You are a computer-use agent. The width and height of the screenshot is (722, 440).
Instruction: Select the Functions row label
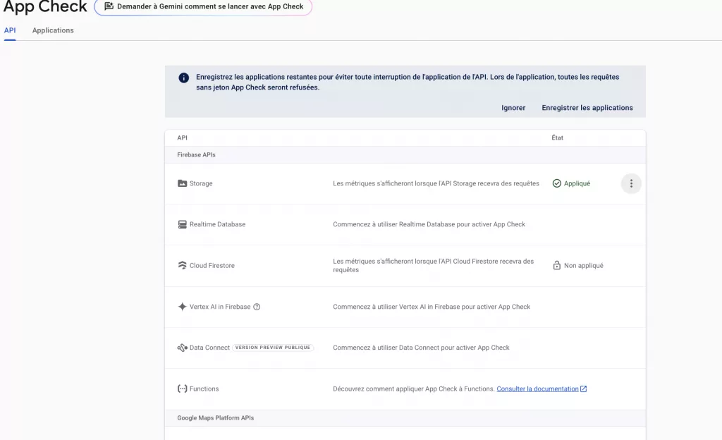204,389
